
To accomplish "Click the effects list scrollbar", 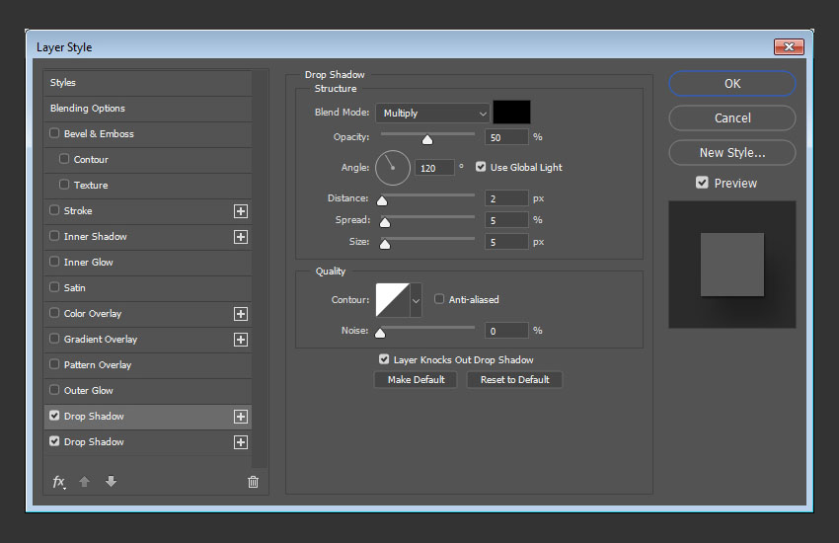I will coord(260,270).
